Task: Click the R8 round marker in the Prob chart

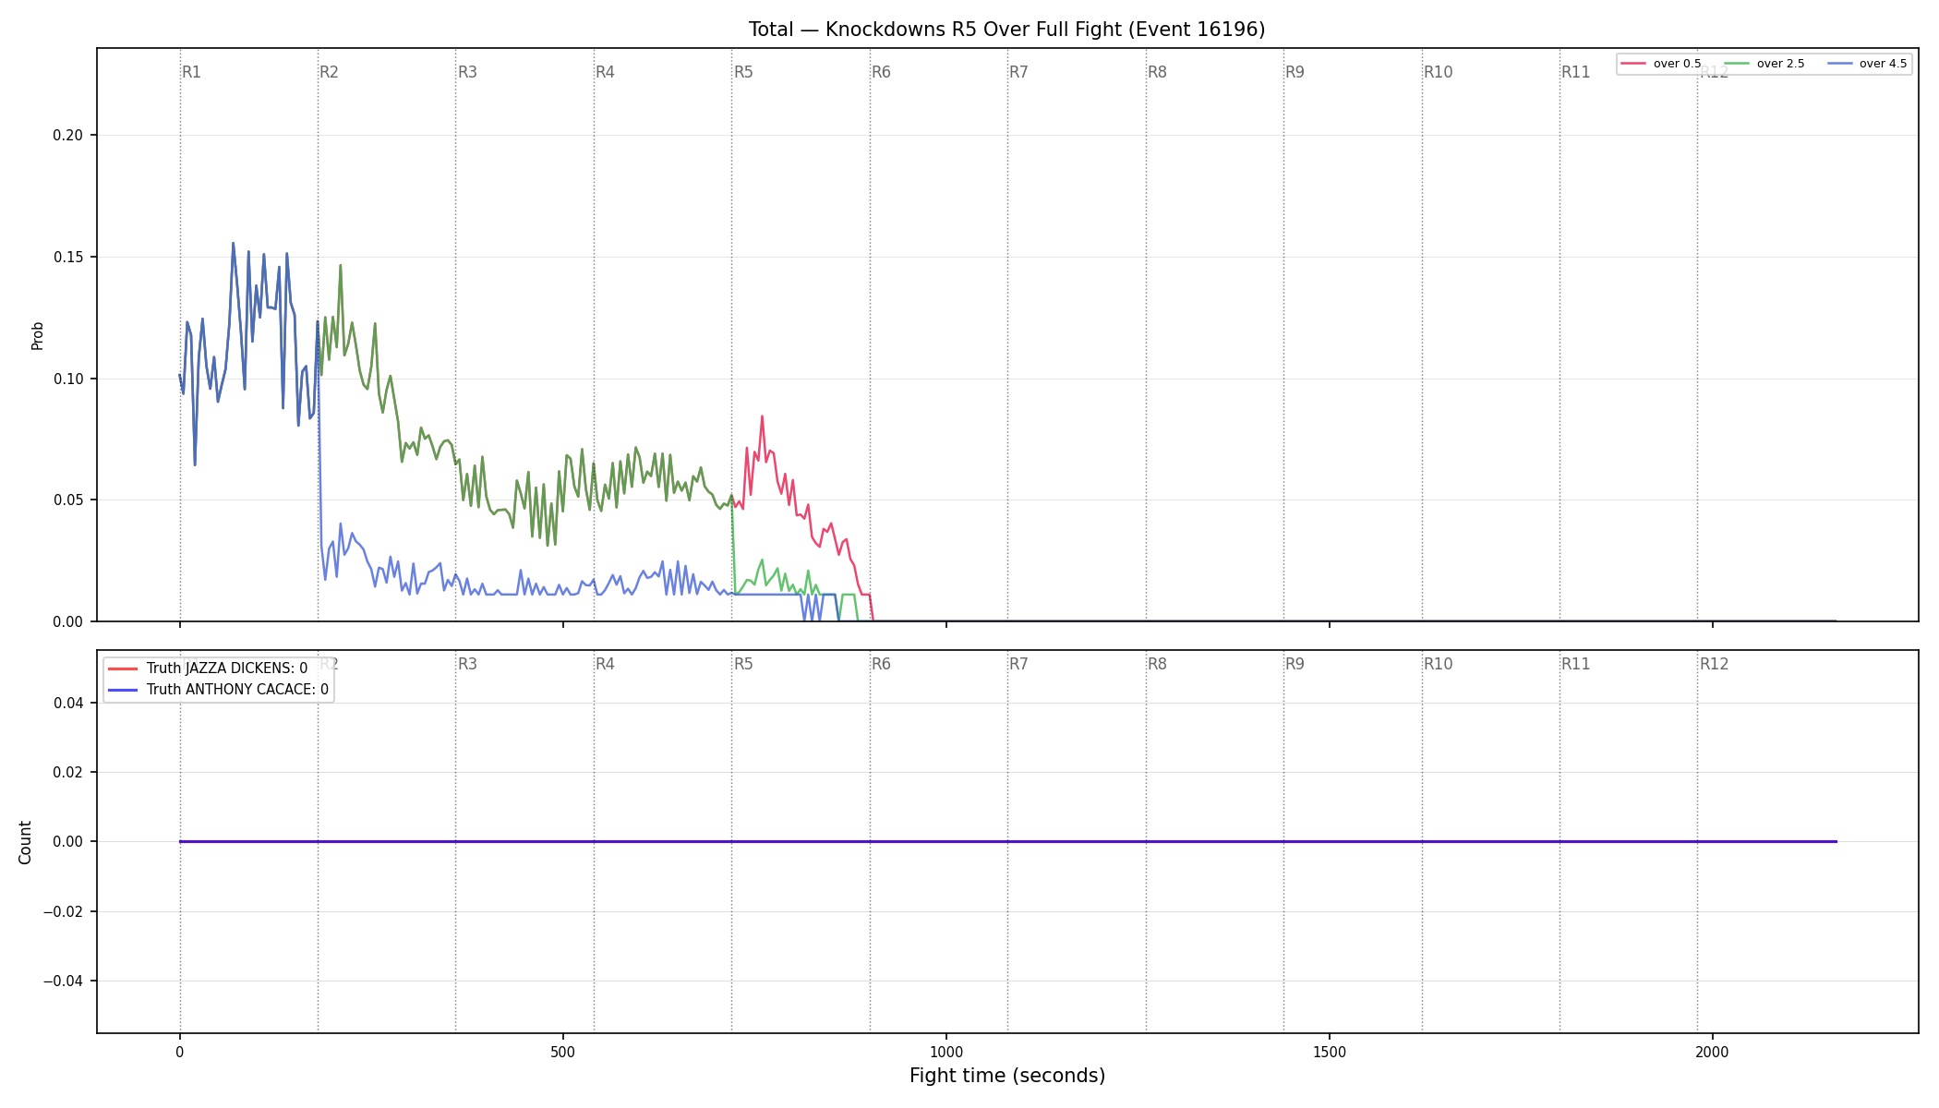Action: [x=1157, y=72]
